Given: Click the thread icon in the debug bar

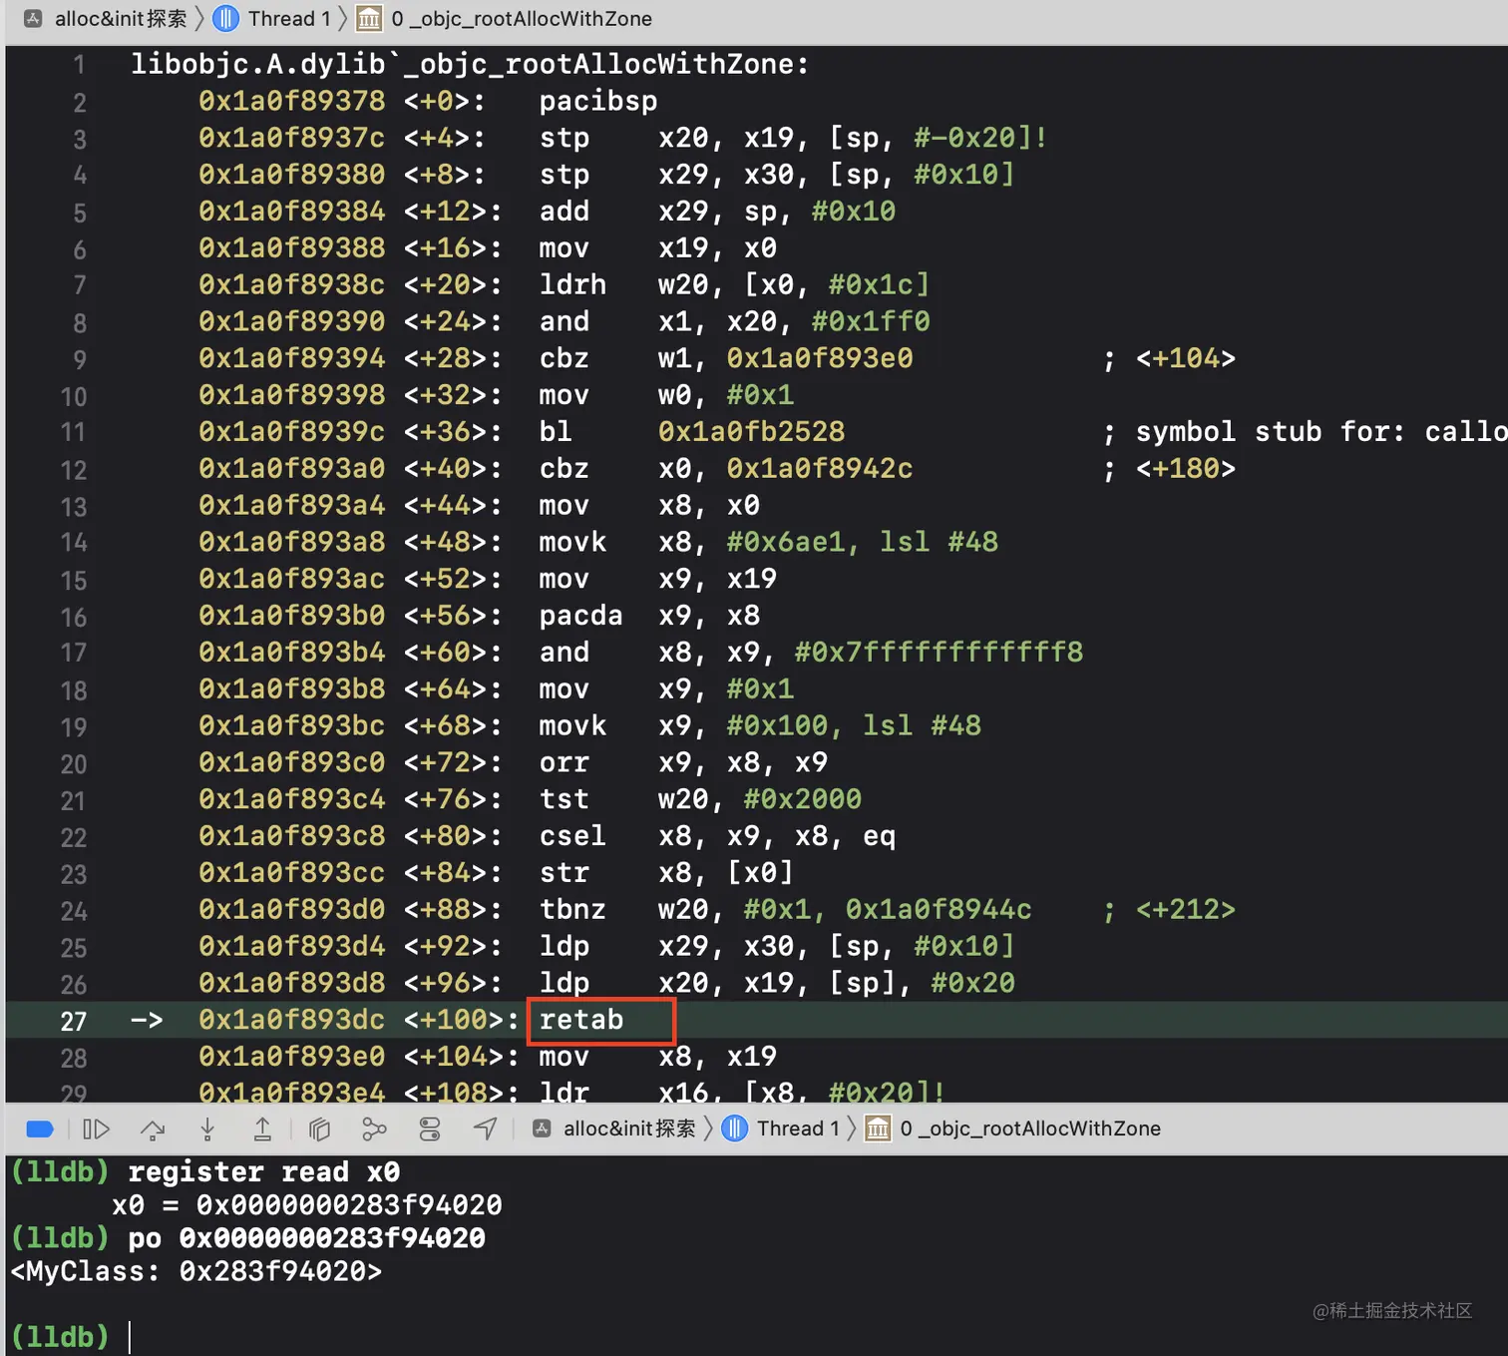Looking at the screenshot, I should point(735,1129).
